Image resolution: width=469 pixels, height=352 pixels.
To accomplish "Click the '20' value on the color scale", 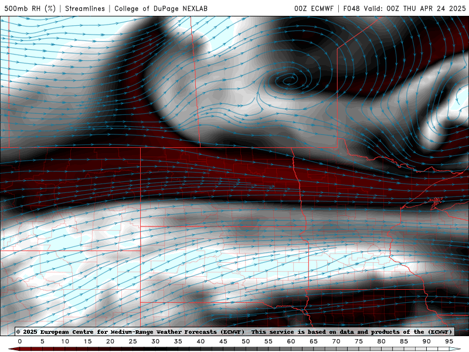I will pyautogui.click(x=110, y=341).
